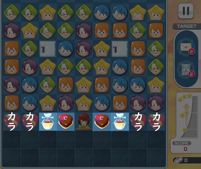Tap the カラ heart below the blue-haired piece
The image size is (201, 169).
point(30,121)
